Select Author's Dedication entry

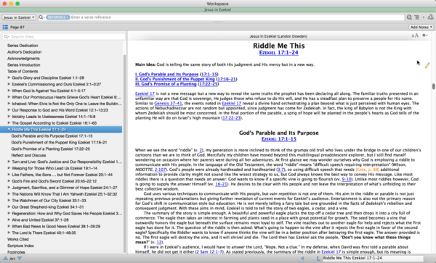[24, 52]
